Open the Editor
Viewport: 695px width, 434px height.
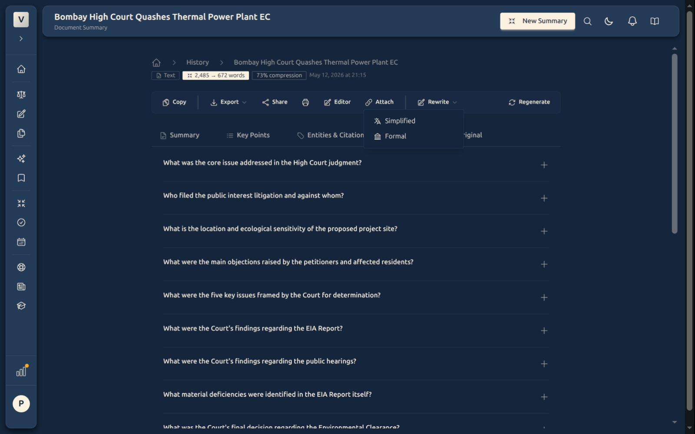pyautogui.click(x=337, y=102)
